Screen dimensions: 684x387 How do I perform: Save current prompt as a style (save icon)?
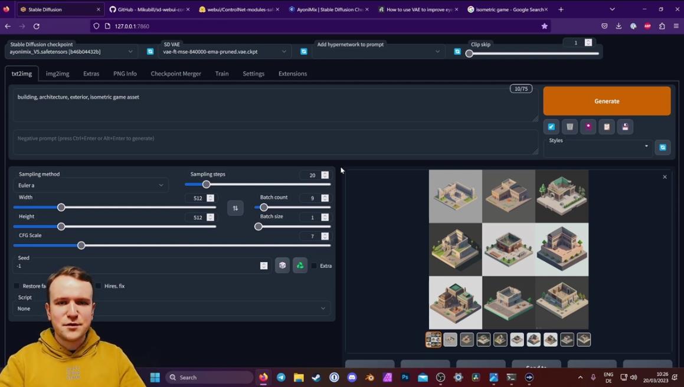coord(624,126)
